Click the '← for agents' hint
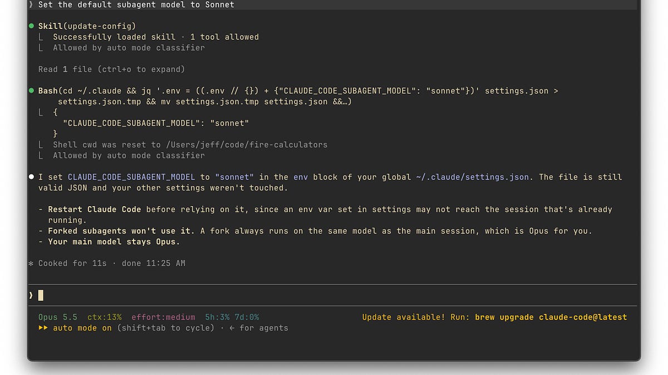This screenshot has width=668, height=375. point(259,328)
